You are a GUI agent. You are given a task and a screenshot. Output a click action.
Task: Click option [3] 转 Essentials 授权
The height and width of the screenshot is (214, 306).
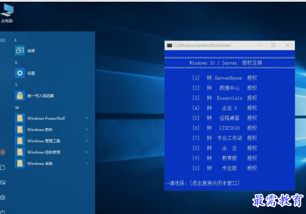(225, 98)
